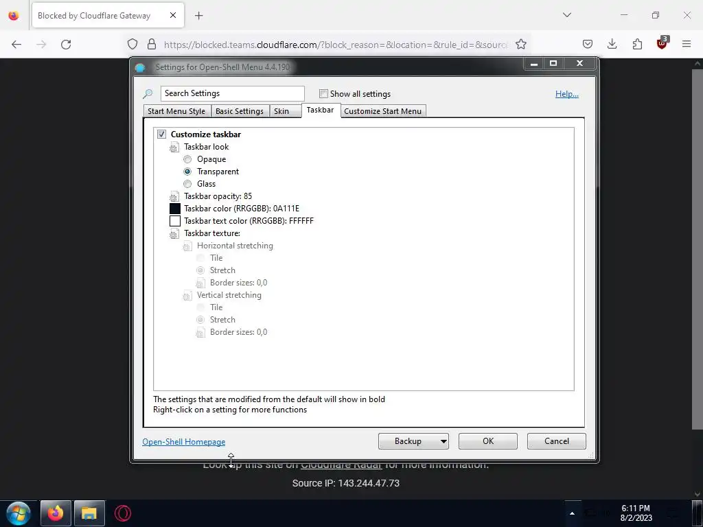This screenshot has height=527, width=703.
Task: Click the padlock site info icon
Action: coord(152,45)
